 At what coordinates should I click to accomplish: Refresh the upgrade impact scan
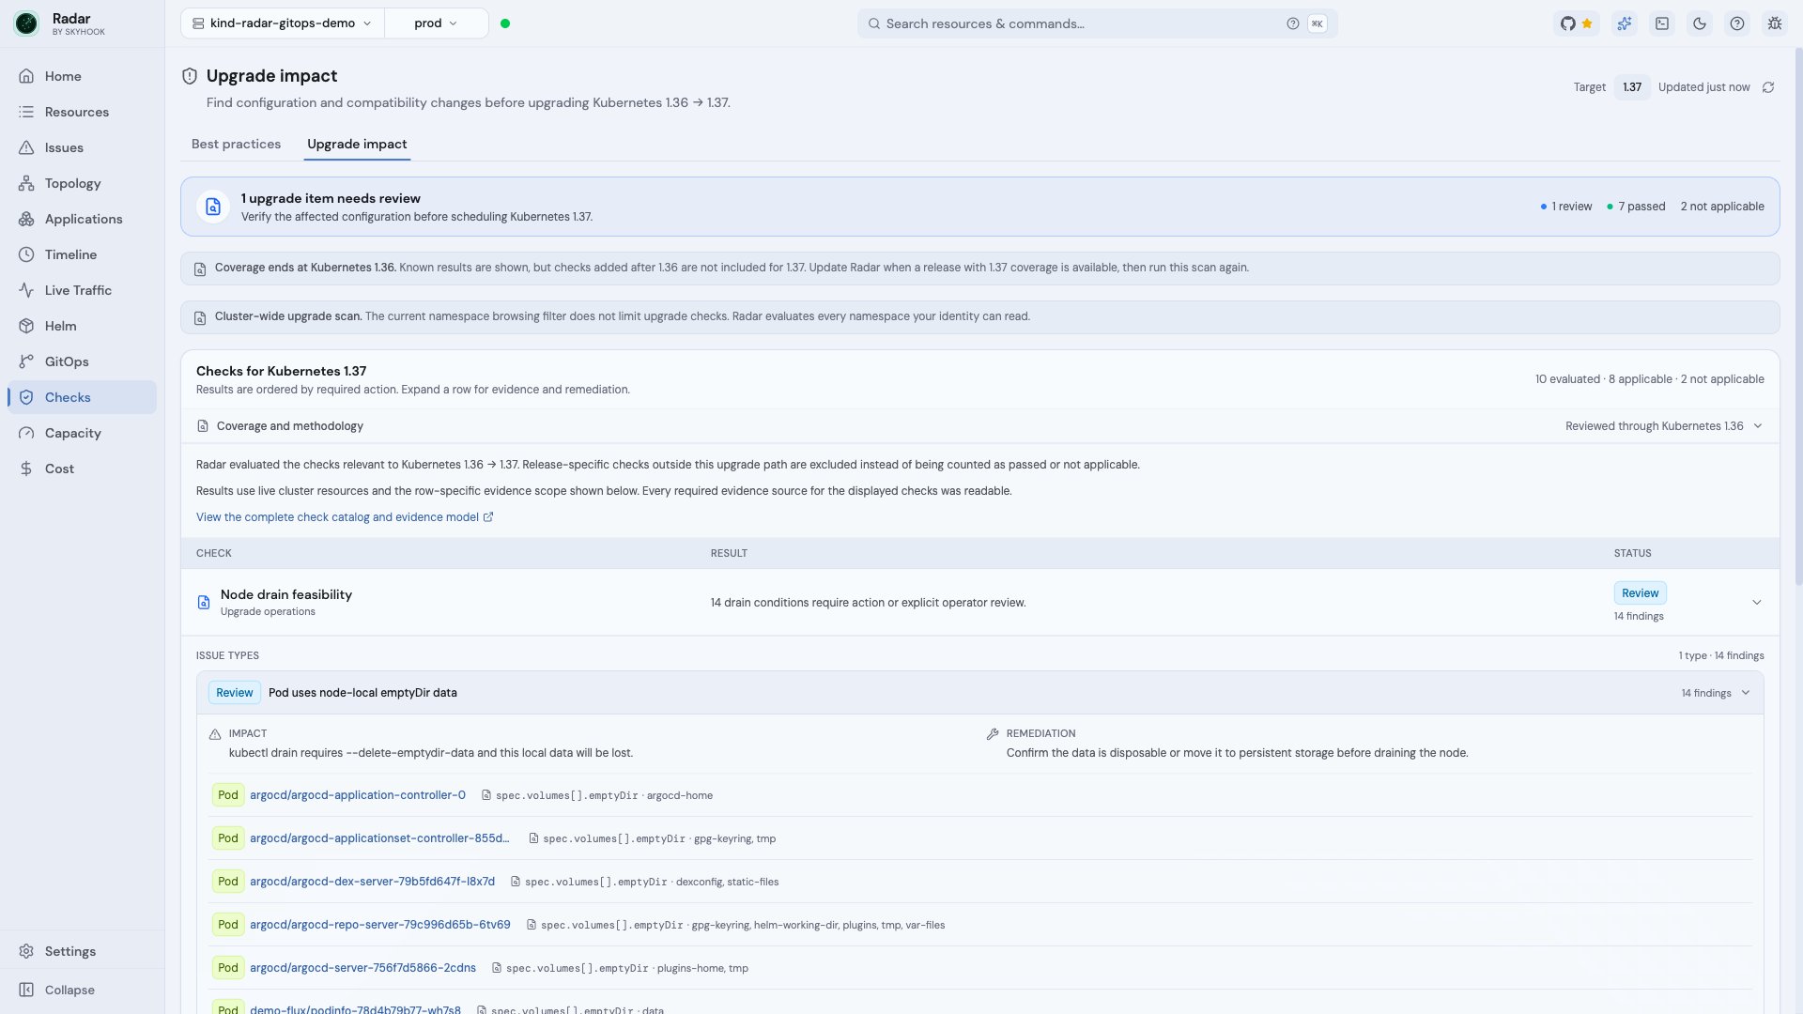pos(1768,87)
